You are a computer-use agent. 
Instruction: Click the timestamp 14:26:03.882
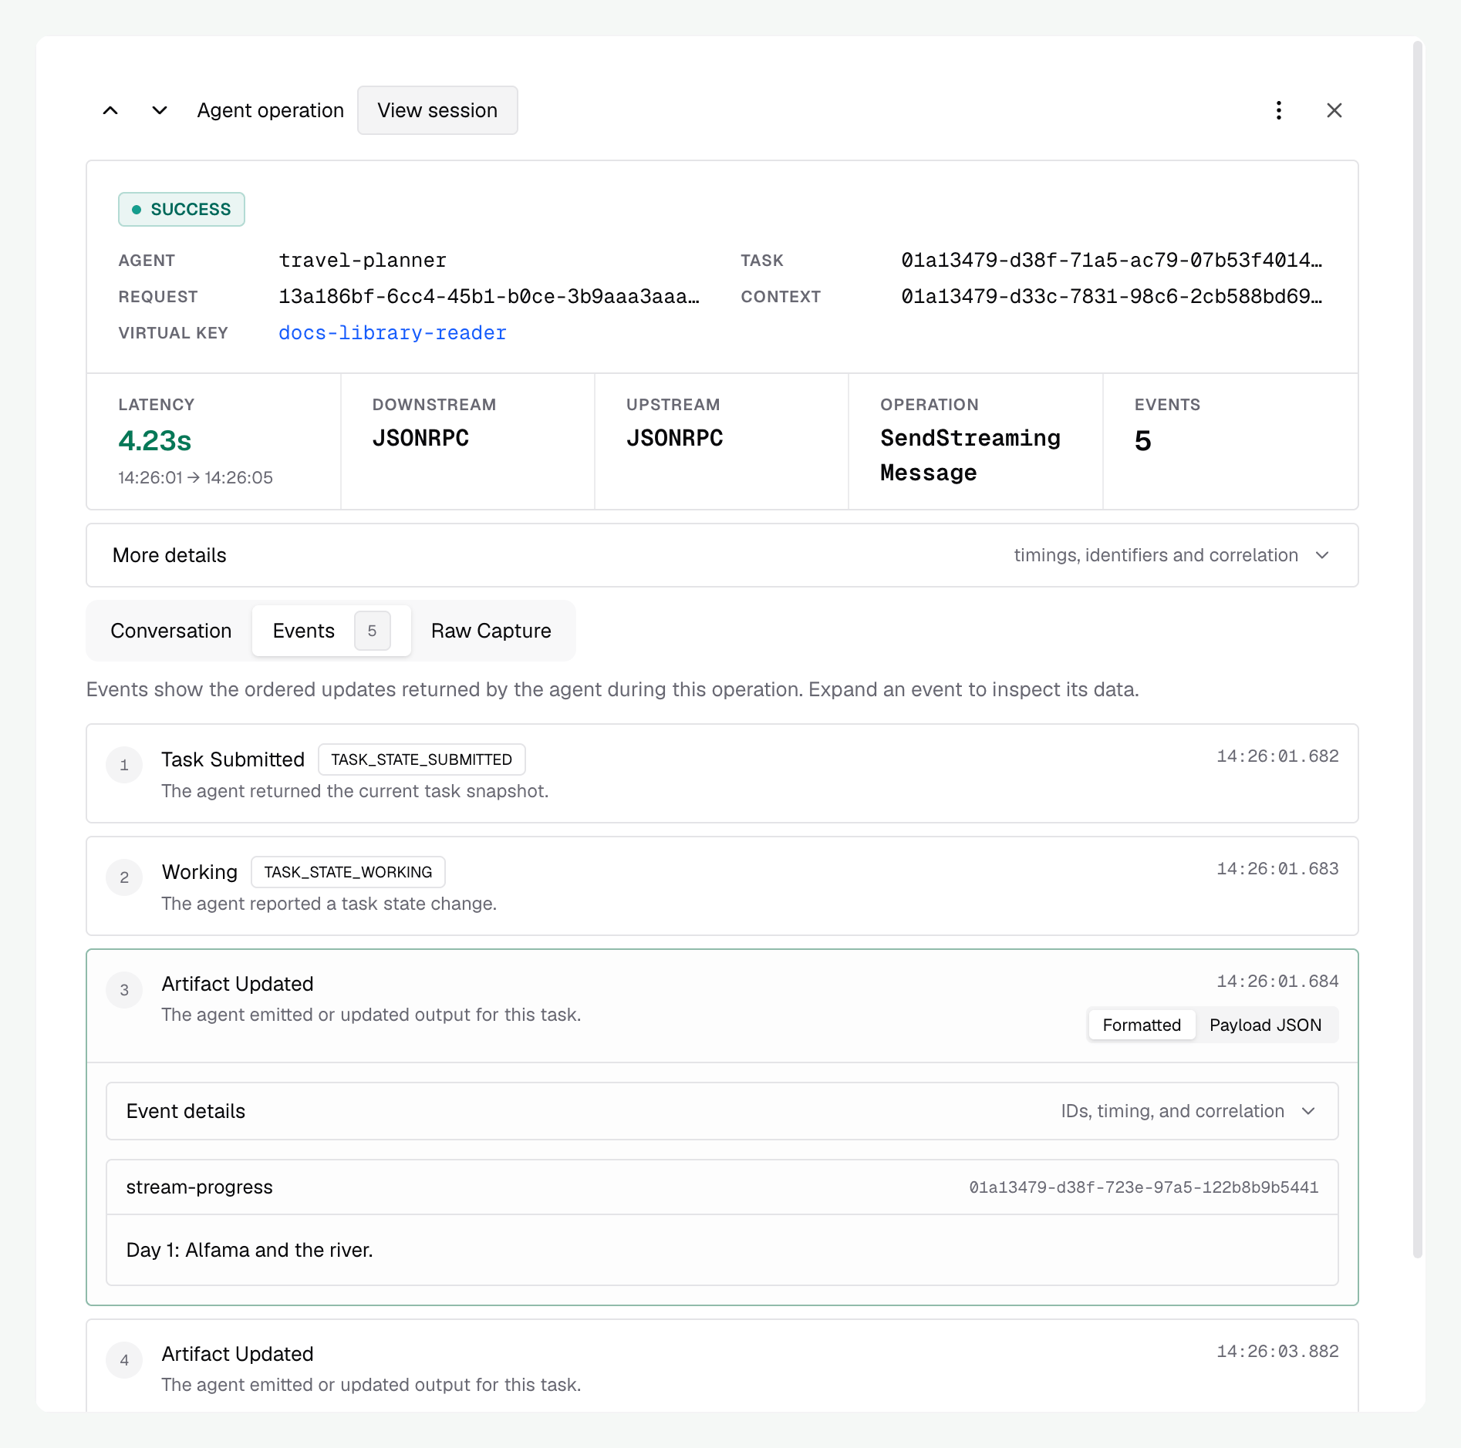[x=1277, y=1352]
